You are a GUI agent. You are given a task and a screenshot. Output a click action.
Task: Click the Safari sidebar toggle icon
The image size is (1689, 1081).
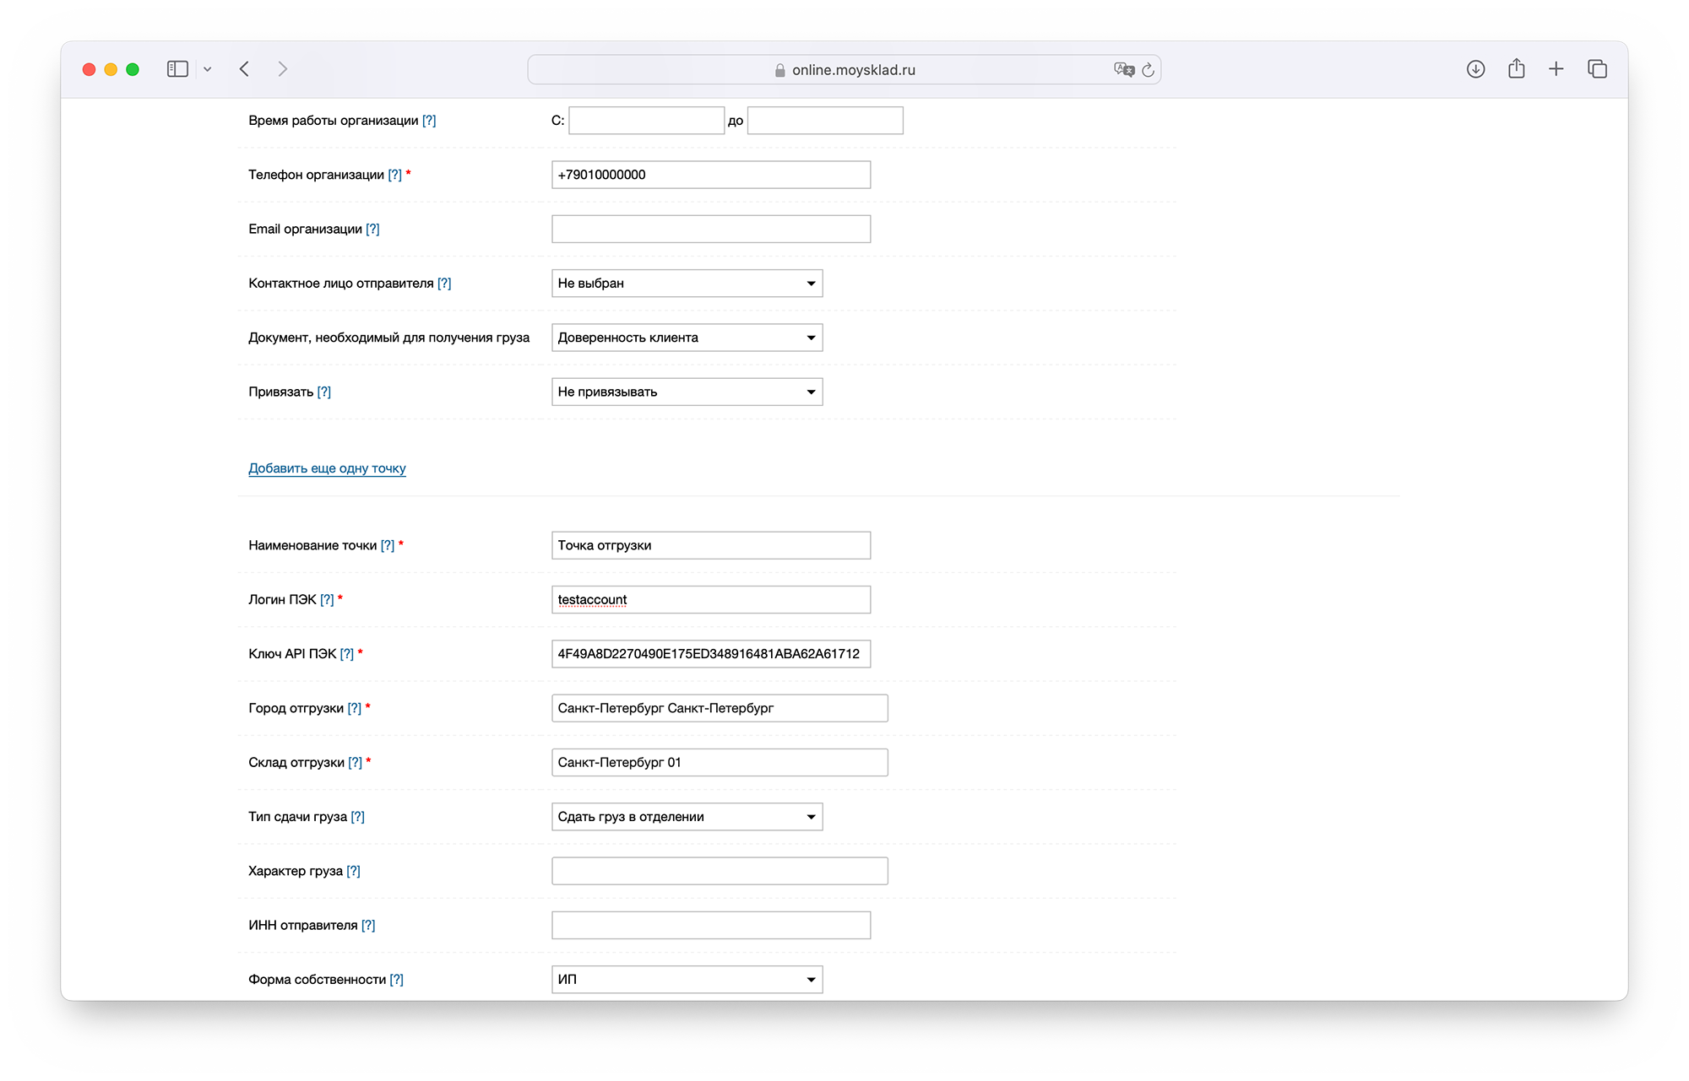pyautogui.click(x=177, y=69)
